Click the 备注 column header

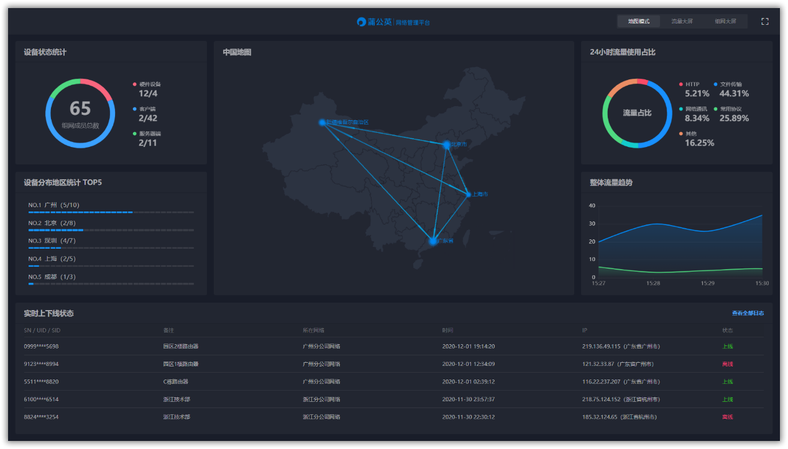tap(168, 331)
